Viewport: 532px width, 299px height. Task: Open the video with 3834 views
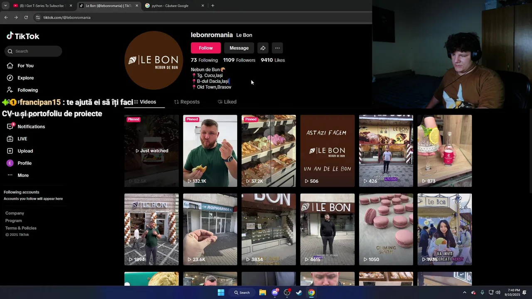(268, 229)
